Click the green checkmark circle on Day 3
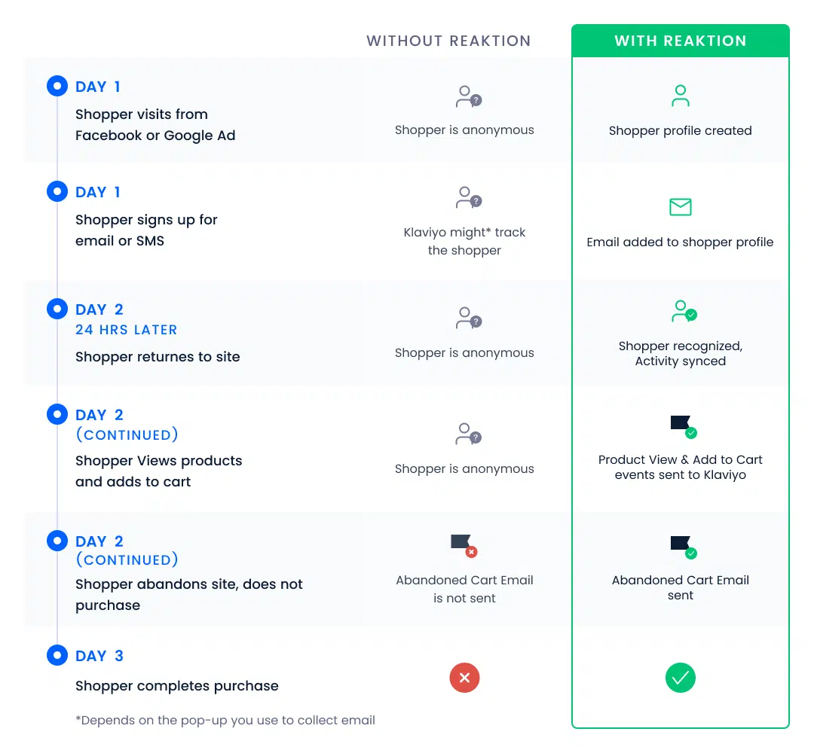 [x=680, y=677]
